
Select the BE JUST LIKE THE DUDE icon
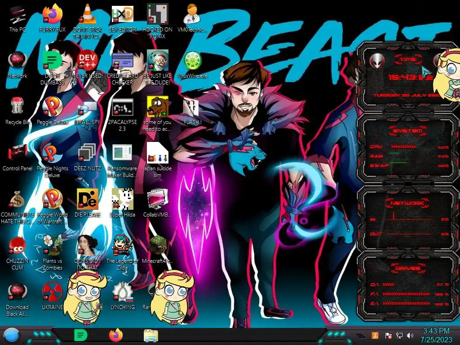[x=157, y=67]
